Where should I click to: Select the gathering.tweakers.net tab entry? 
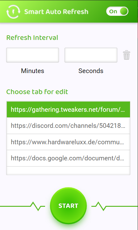(68, 109)
